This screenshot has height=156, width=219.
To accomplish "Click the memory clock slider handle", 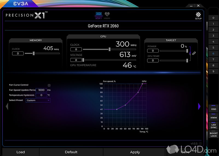I will point(33,53).
